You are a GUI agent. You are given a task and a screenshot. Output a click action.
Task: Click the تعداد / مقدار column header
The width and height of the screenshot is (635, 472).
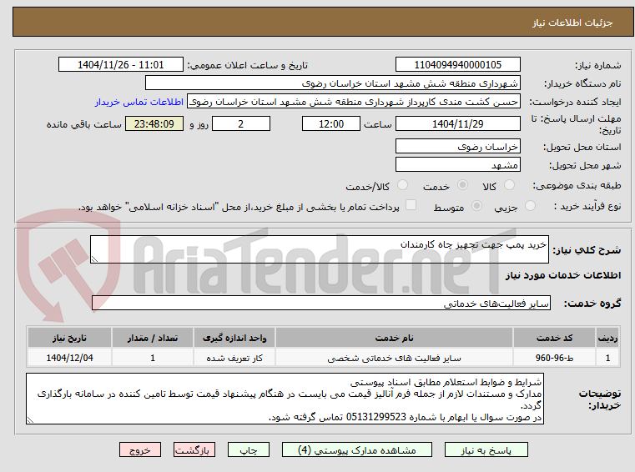(x=153, y=338)
